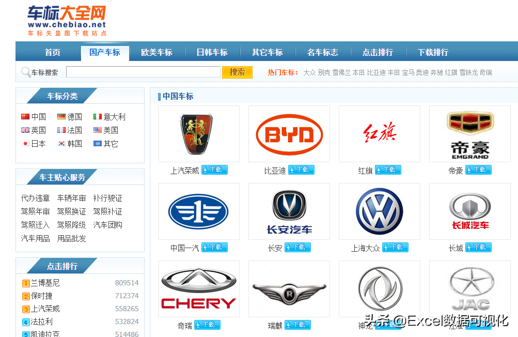Download the 长城 logo
Viewport: 518px width, 337px height.
(478, 248)
